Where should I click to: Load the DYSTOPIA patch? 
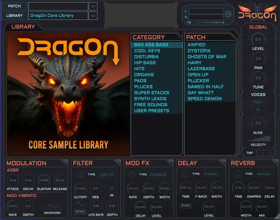(x=210, y=51)
